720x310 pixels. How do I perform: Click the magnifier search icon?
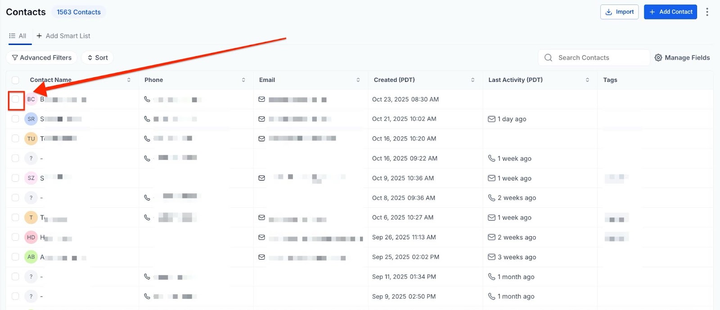tap(548, 58)
